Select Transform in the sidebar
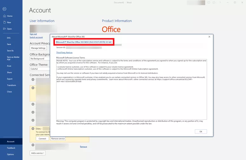The image size is (246, 160). tap(11, 85)
